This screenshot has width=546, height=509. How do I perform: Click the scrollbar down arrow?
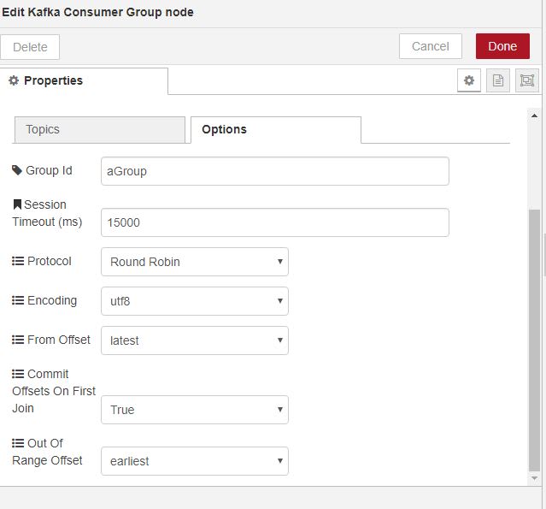[534, 478]
